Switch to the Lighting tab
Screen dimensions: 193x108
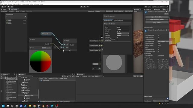click(157, 9)
